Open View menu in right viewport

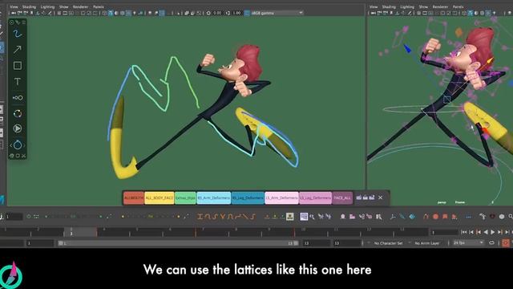coord(374,6)
